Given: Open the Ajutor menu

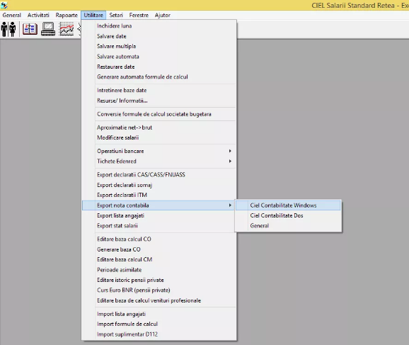Looking at the screenshot, I should [163, 15].
